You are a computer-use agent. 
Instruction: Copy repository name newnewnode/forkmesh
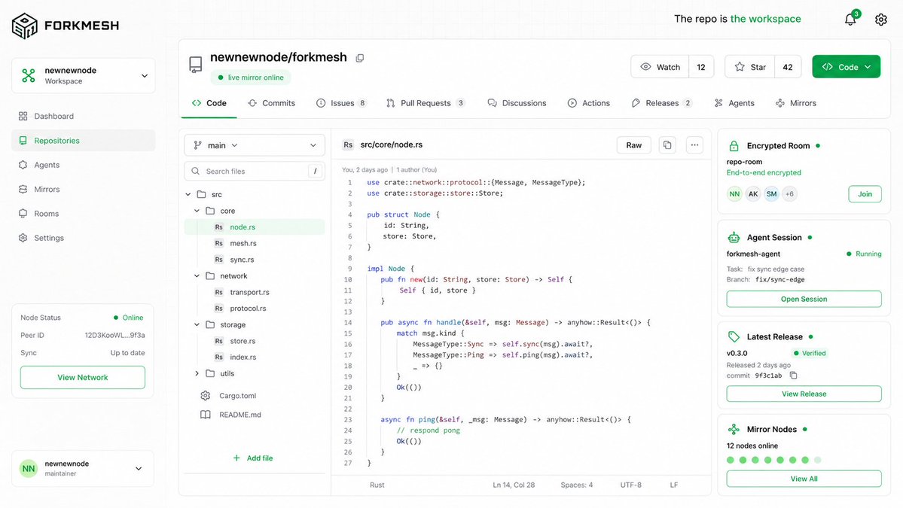coord(360,58)
